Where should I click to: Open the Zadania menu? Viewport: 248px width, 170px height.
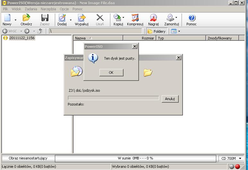click(31, 9)
